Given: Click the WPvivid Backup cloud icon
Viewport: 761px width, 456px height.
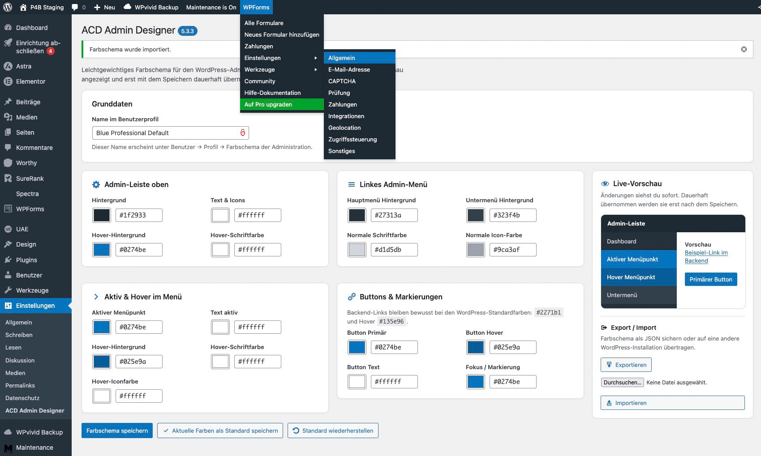Looking at the screenshot, I should 128,7.
